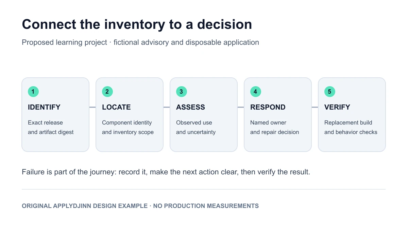Click the 'ORIGINAL APPLYDJINN DESIGN EXAMPLE' footer

[x=140, y=206]
